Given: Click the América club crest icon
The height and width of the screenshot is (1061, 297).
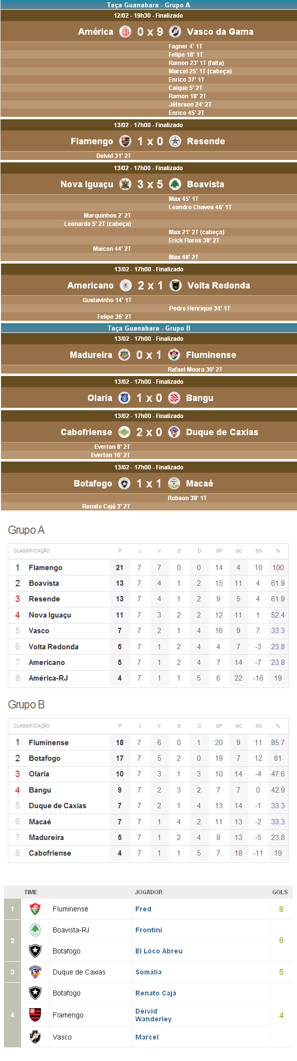Looking at the screenshot, I should tap(126, 32).
